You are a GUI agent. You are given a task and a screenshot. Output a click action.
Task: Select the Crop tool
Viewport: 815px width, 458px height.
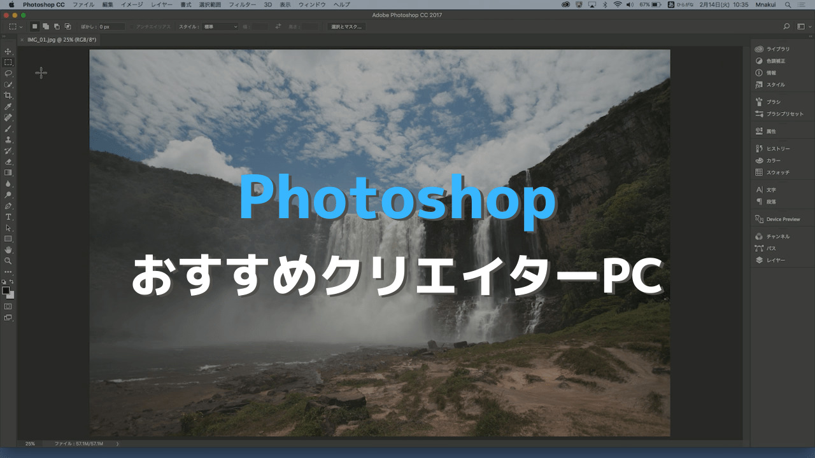click(x=8, y=95)
